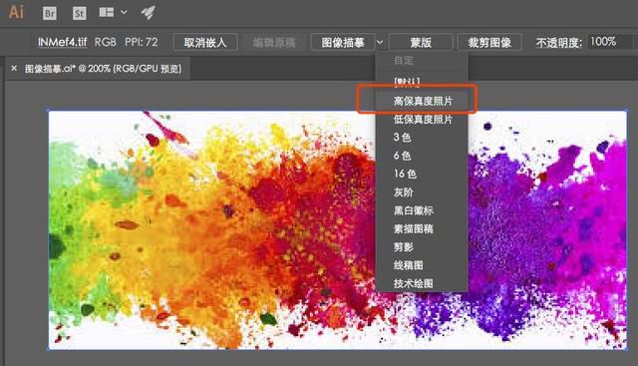Expand the arrange documents chevron

(124, 13)
